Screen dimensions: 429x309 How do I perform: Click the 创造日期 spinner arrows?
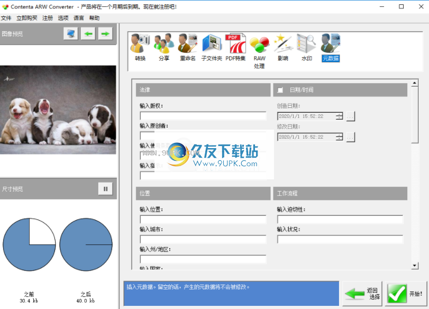[x=339, y=116]
